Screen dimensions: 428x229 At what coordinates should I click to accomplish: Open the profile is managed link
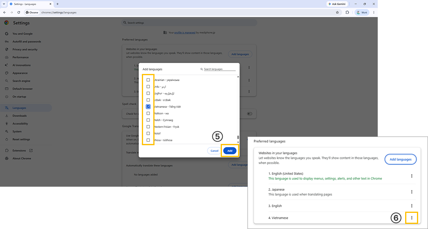coord(185,32)
